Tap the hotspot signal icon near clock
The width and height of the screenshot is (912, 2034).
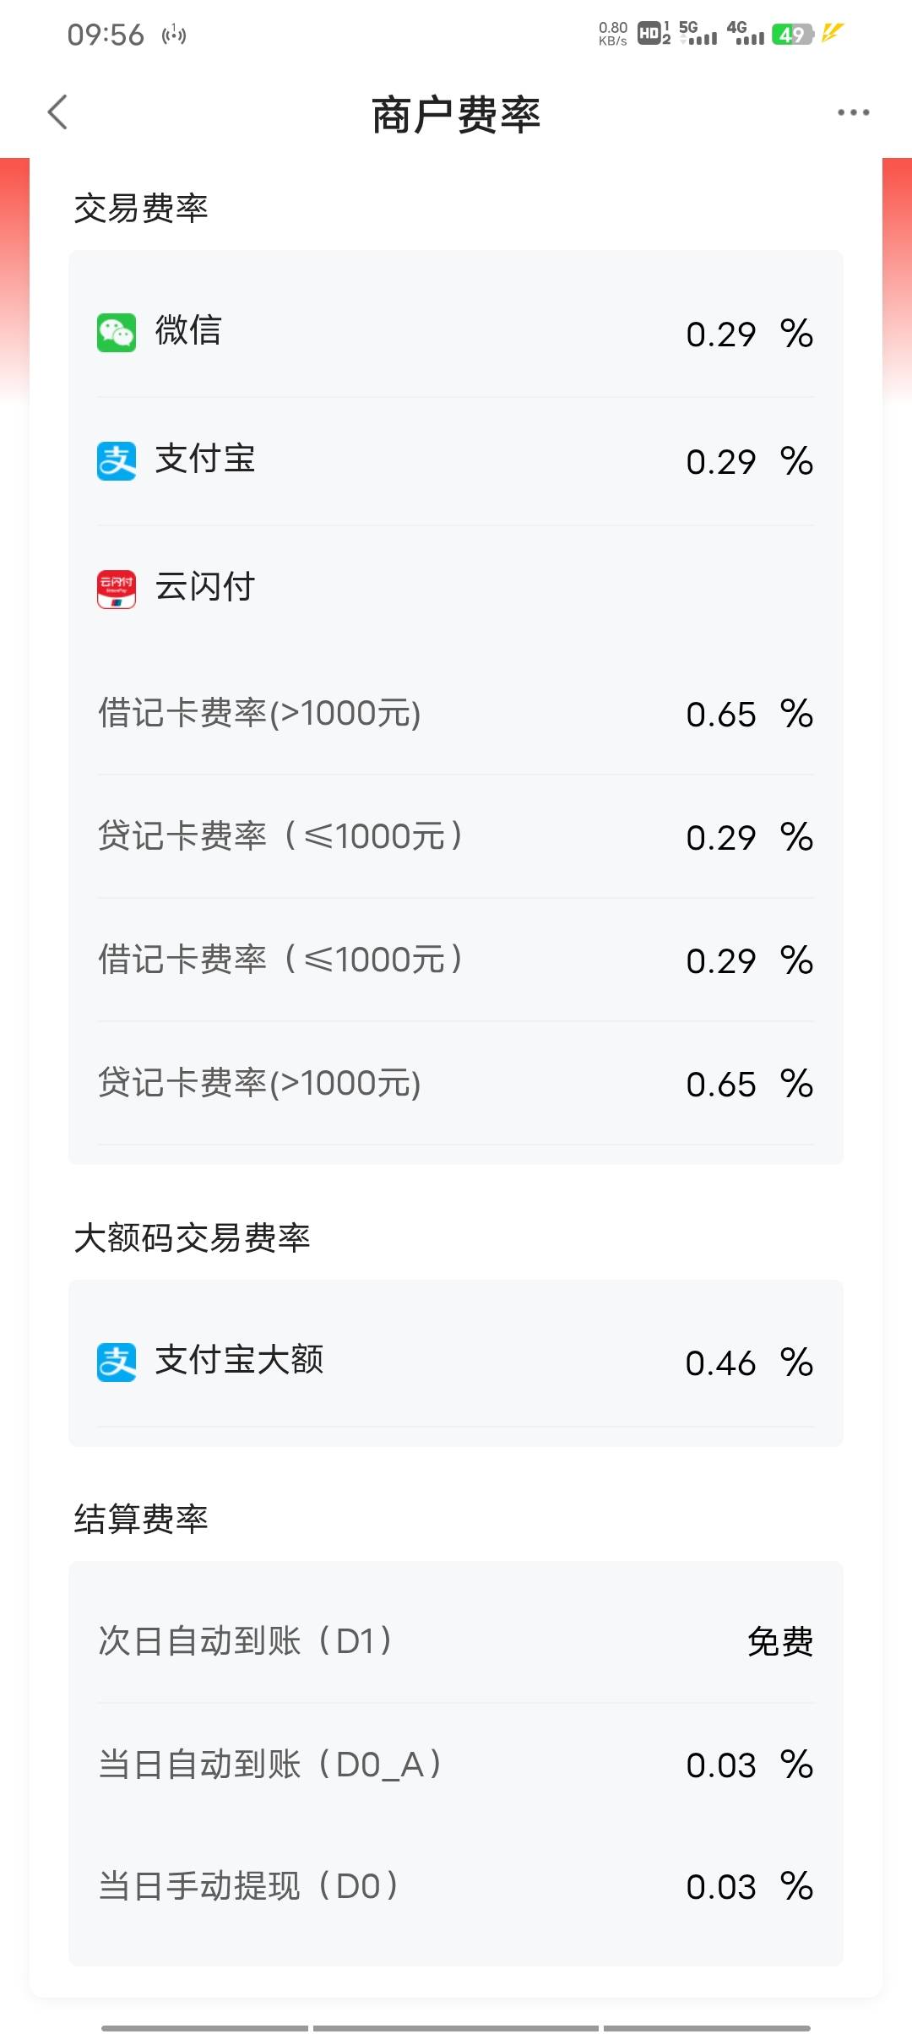(x=174, y=35)
